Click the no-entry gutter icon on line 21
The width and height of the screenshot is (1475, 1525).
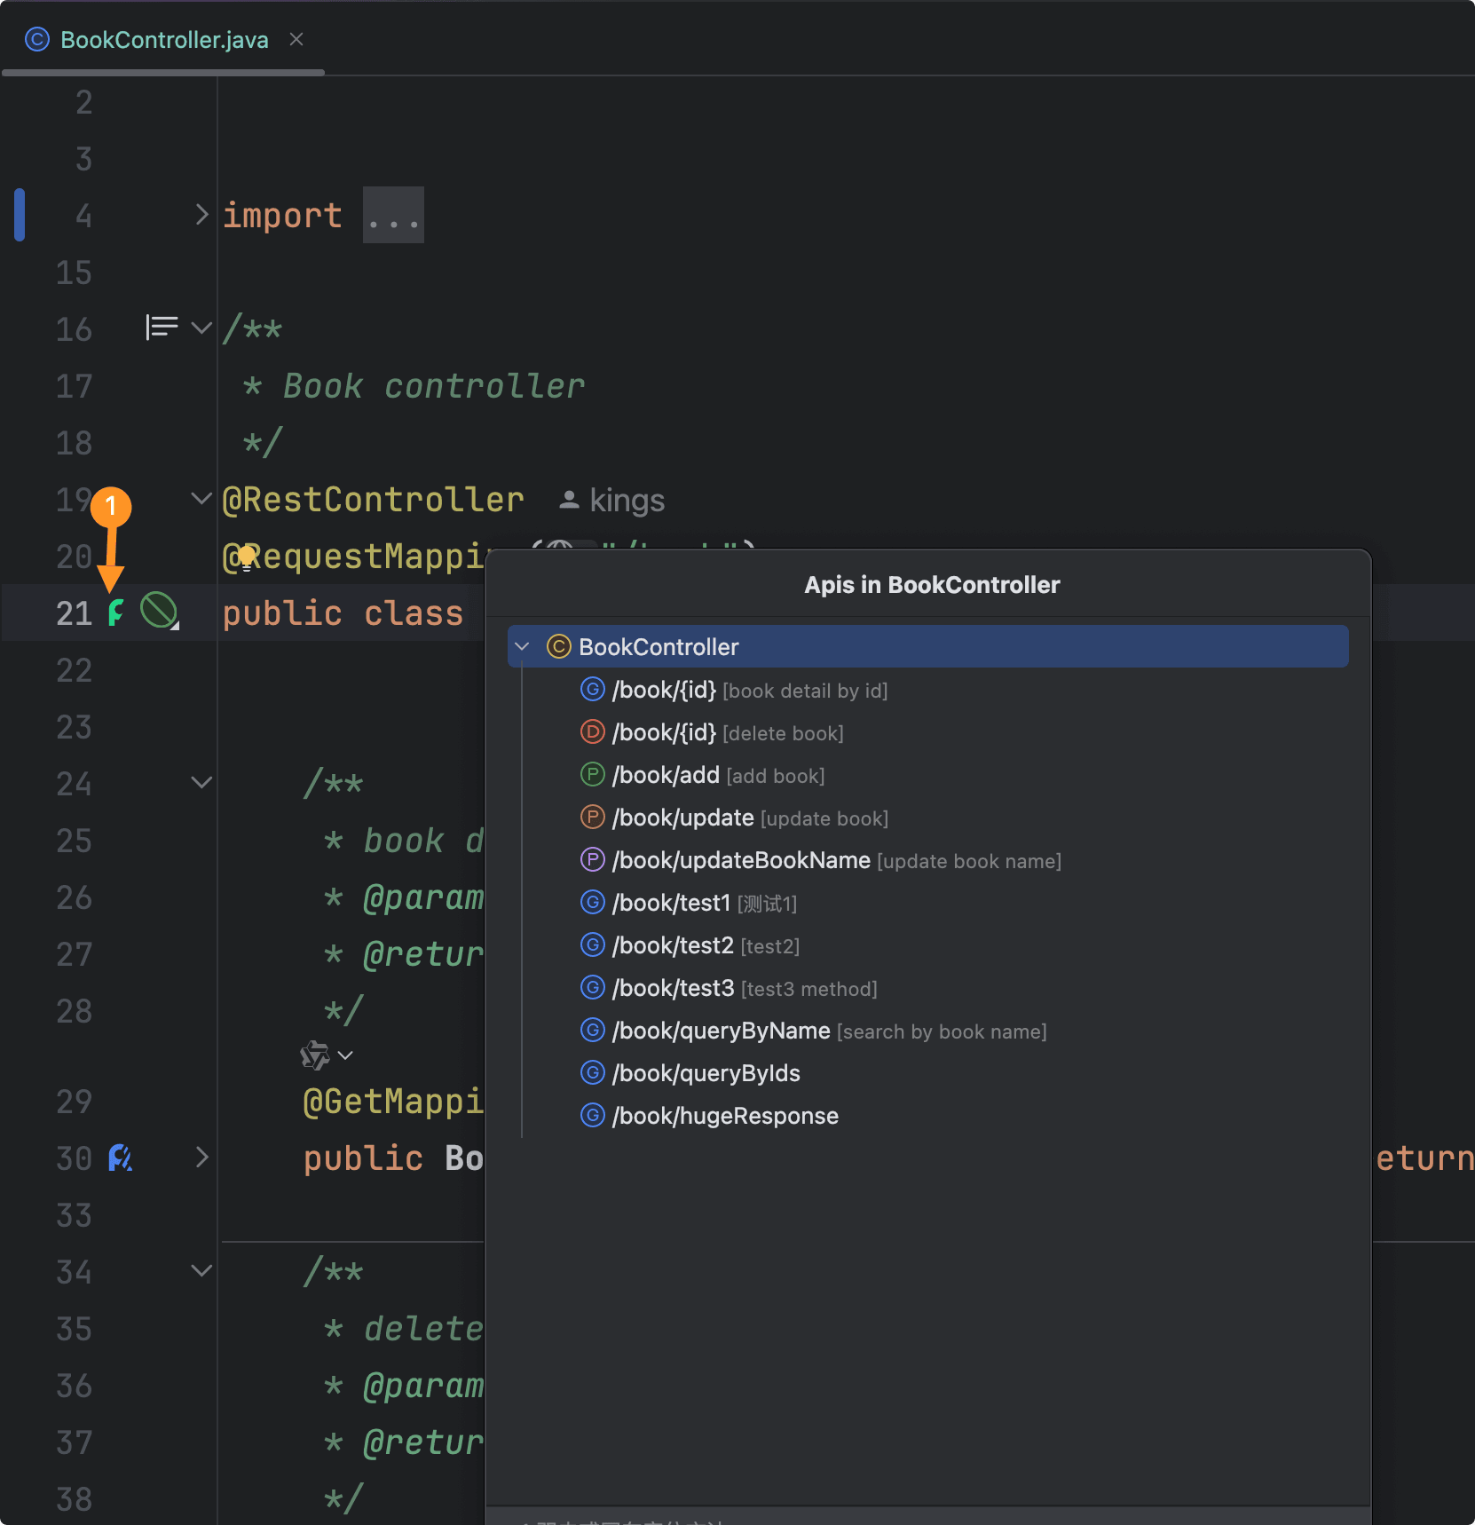(x=159, y=611)
